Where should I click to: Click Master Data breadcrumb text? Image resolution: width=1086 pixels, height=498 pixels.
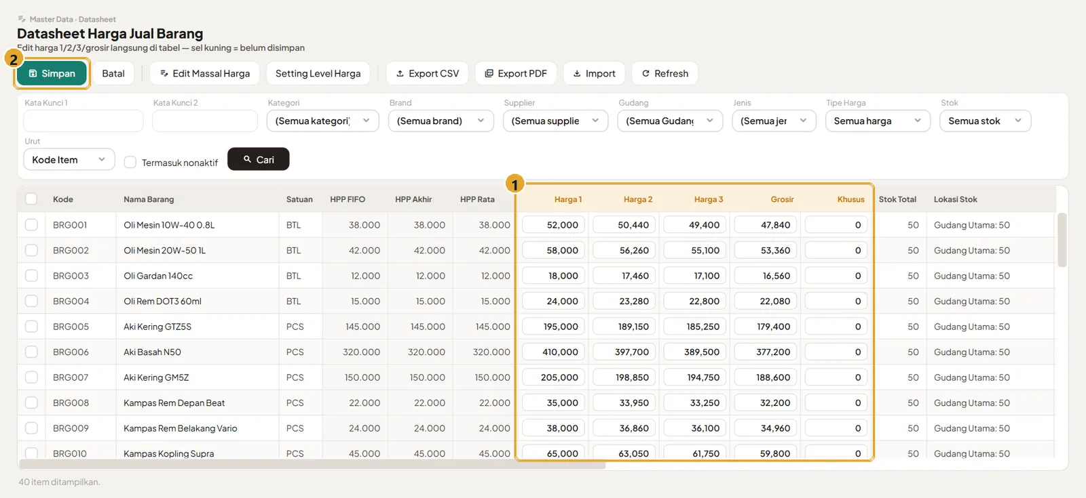[51, 19]
